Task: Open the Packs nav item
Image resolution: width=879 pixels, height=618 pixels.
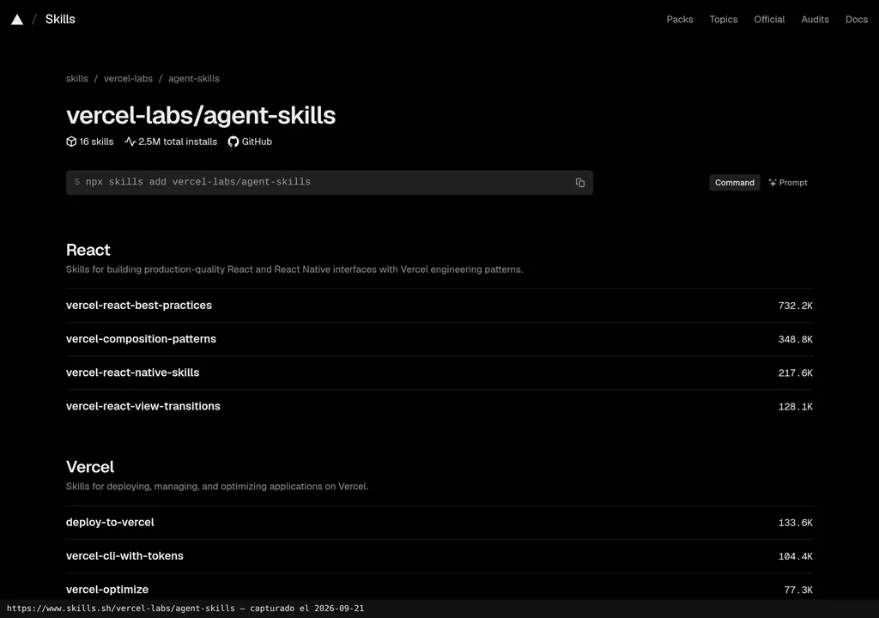Action: pyautogui.click(x=680, y=19)
